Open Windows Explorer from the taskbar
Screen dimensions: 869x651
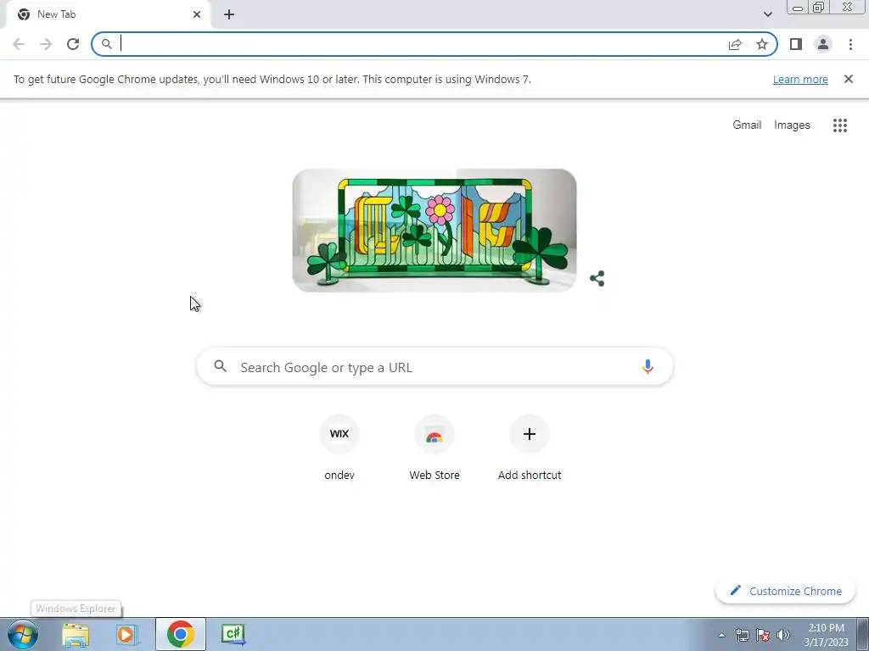[76, 634]
